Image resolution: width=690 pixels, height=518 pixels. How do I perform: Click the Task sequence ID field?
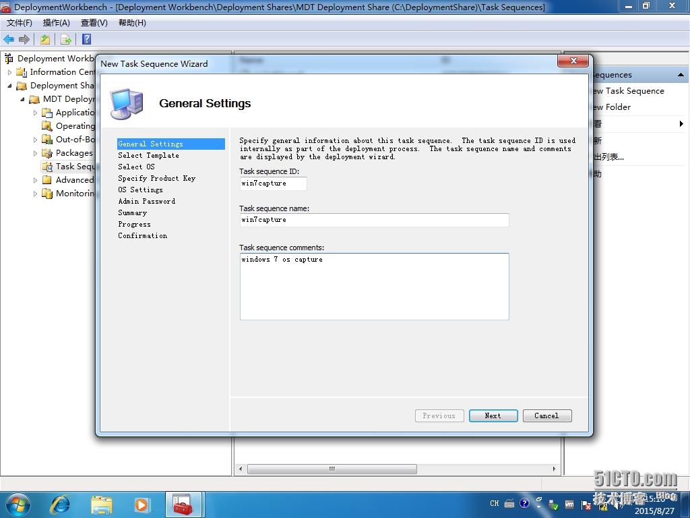(274, 183)
